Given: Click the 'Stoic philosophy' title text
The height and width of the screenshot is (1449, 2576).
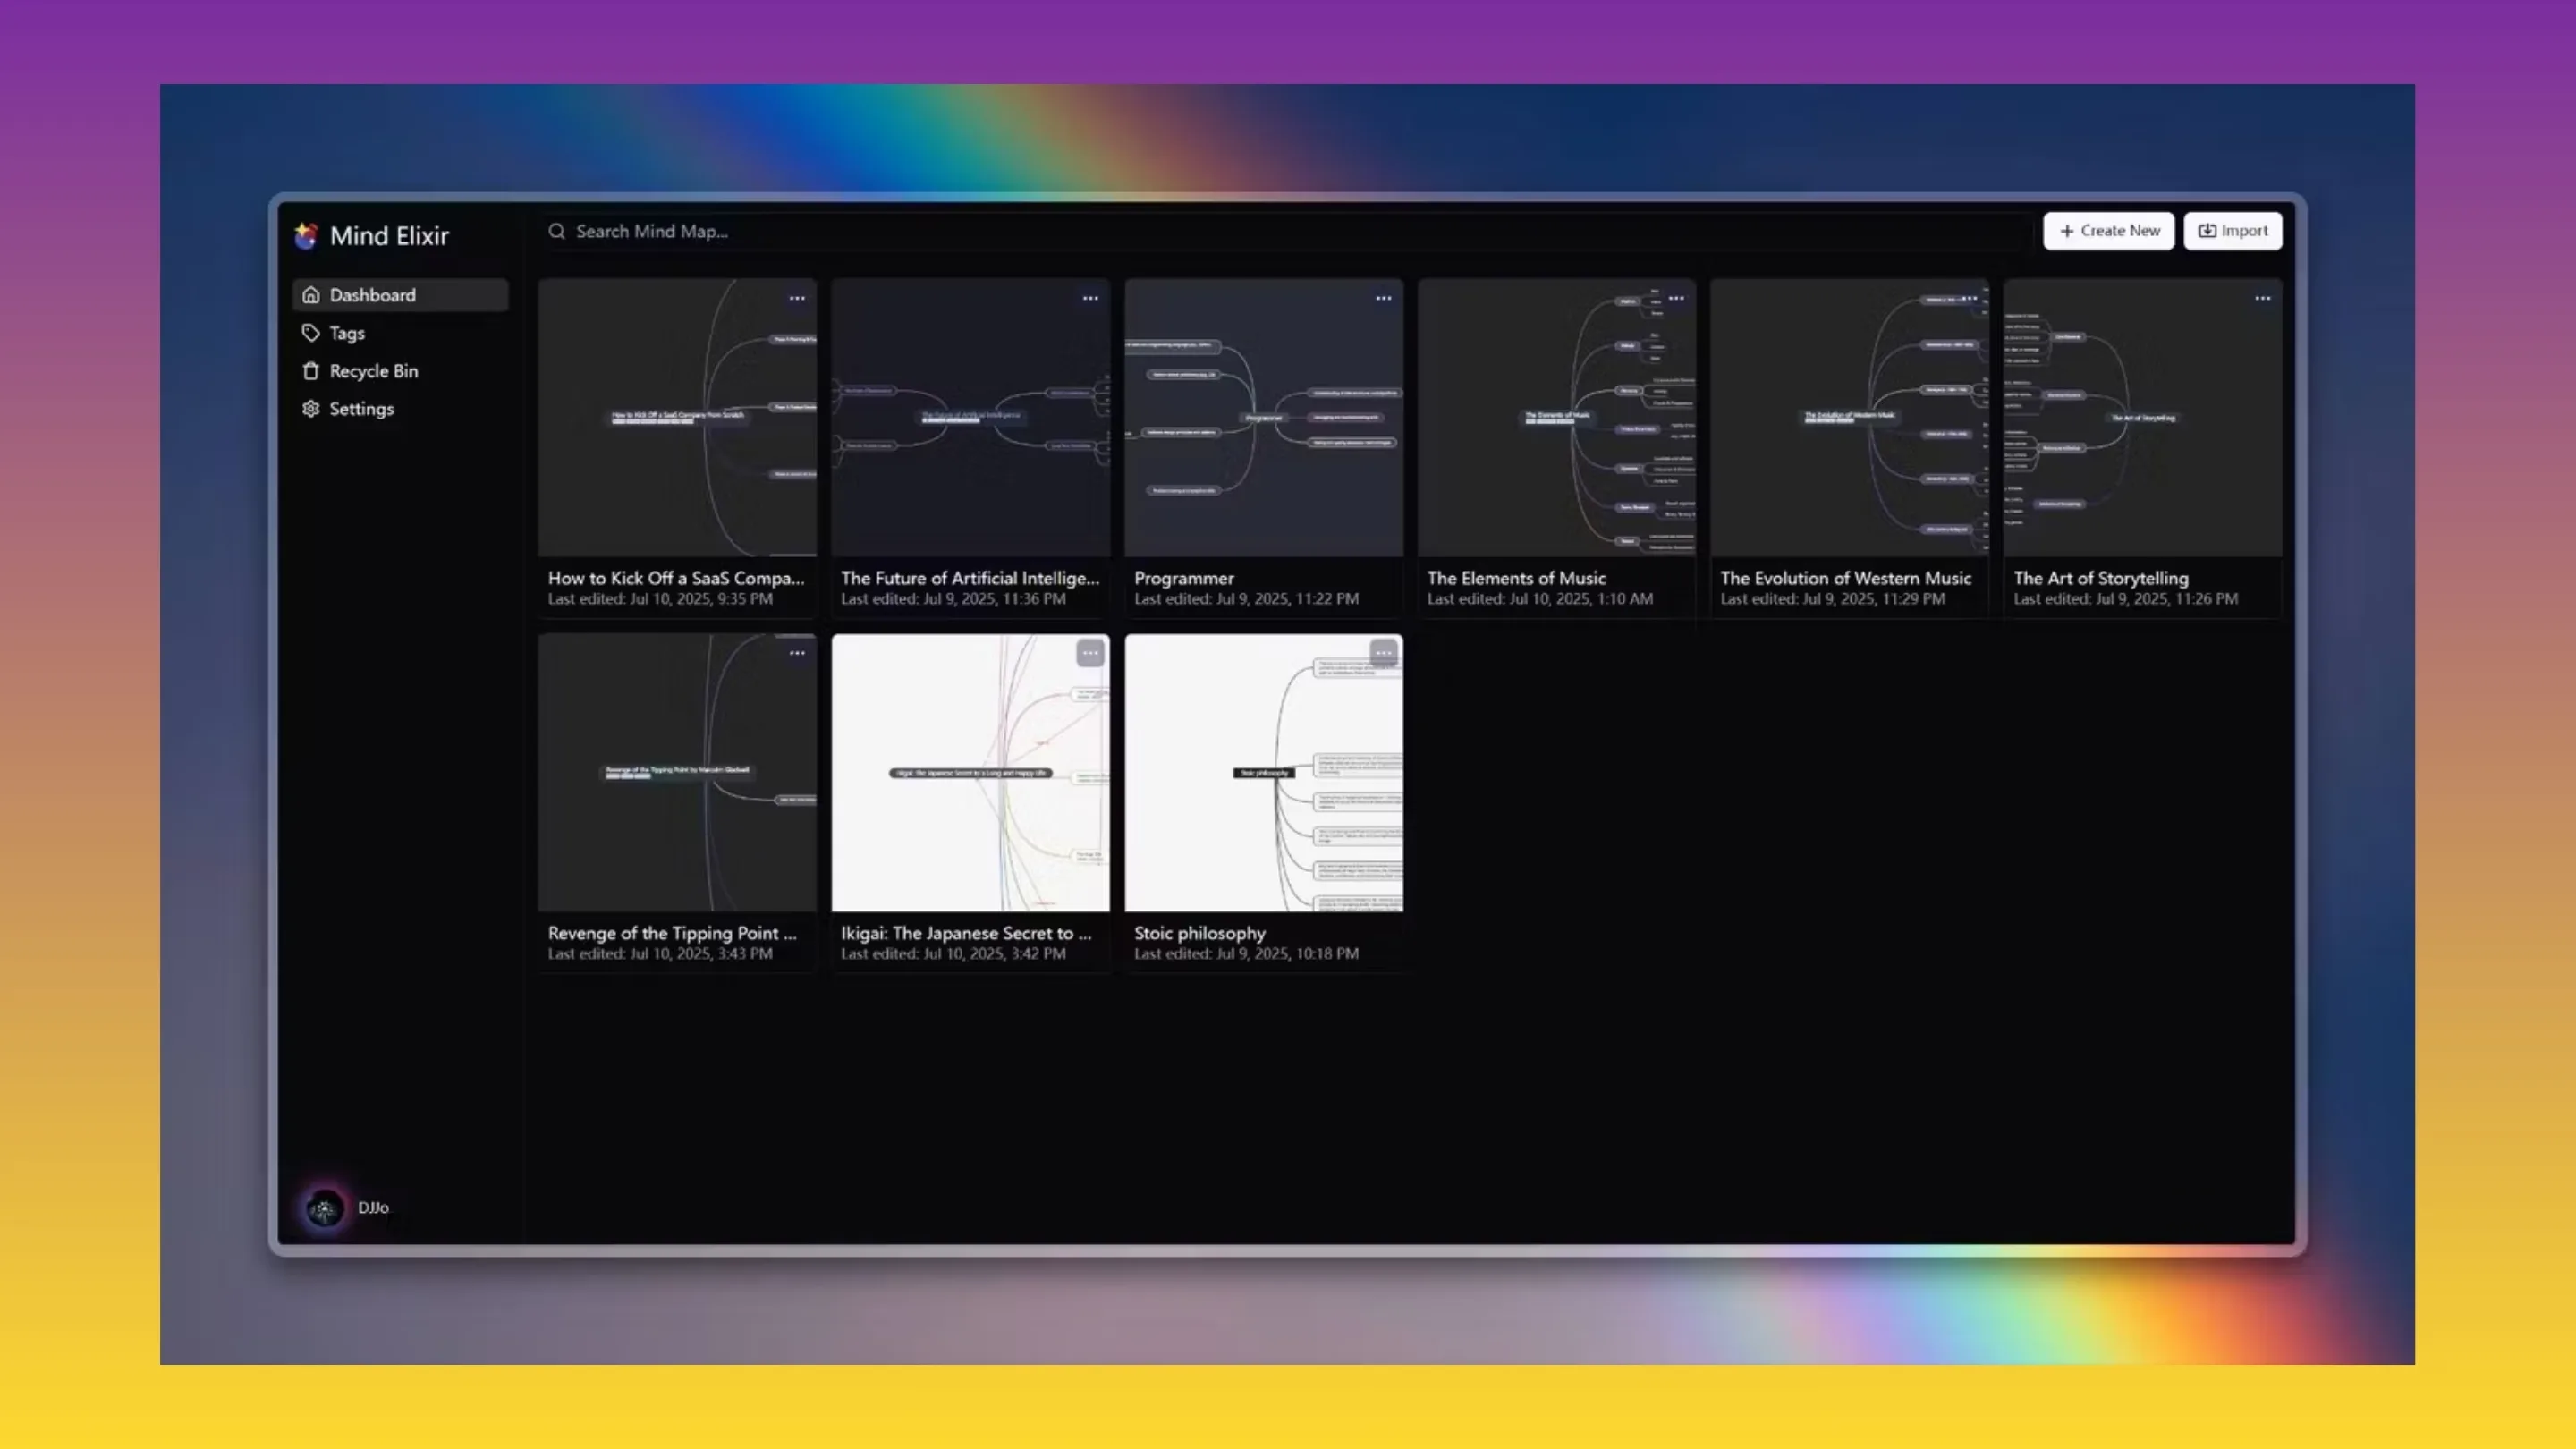Looking at the screenshot, I should [1199, 933].
